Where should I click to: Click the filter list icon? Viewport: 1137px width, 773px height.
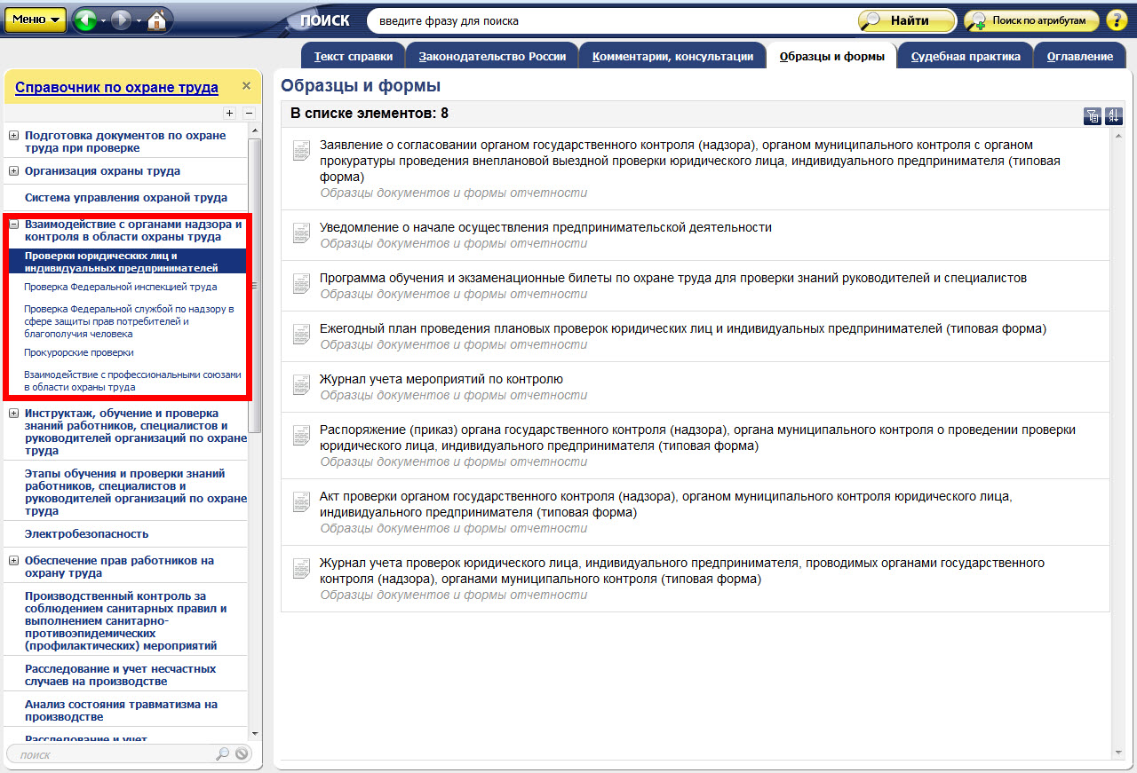[x=1093, y=115]
